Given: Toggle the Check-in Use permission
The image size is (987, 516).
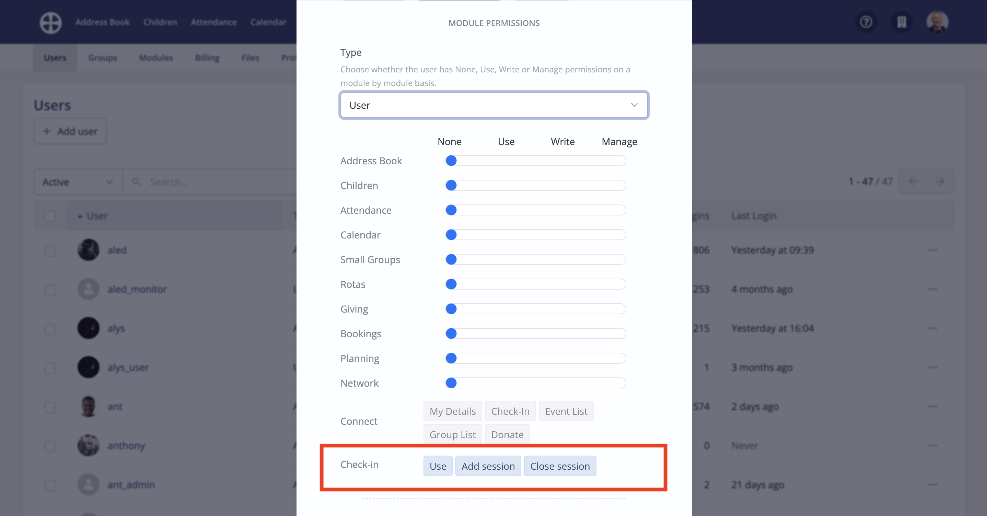Looking at the screenshot, I should tap(438, 466).
